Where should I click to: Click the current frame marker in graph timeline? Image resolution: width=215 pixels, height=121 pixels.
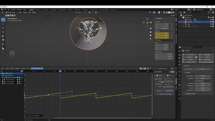coord(60,71)
